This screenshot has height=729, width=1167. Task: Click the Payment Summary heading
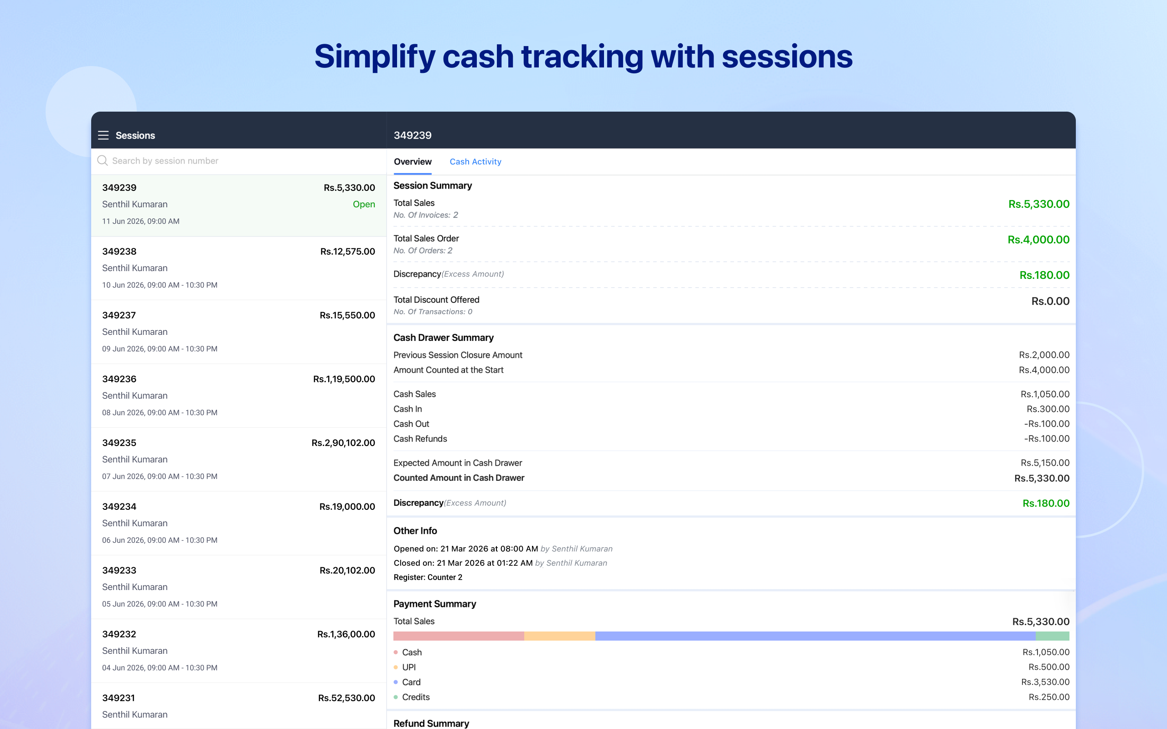(x=434, y=604)
